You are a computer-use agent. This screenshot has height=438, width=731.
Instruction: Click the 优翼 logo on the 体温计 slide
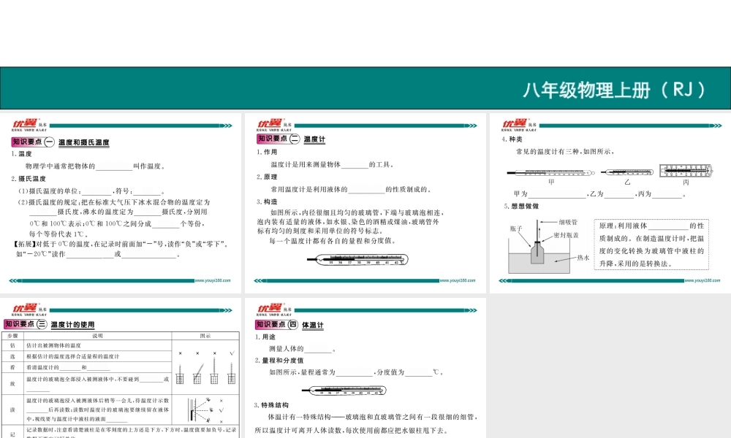pos(269,308)
